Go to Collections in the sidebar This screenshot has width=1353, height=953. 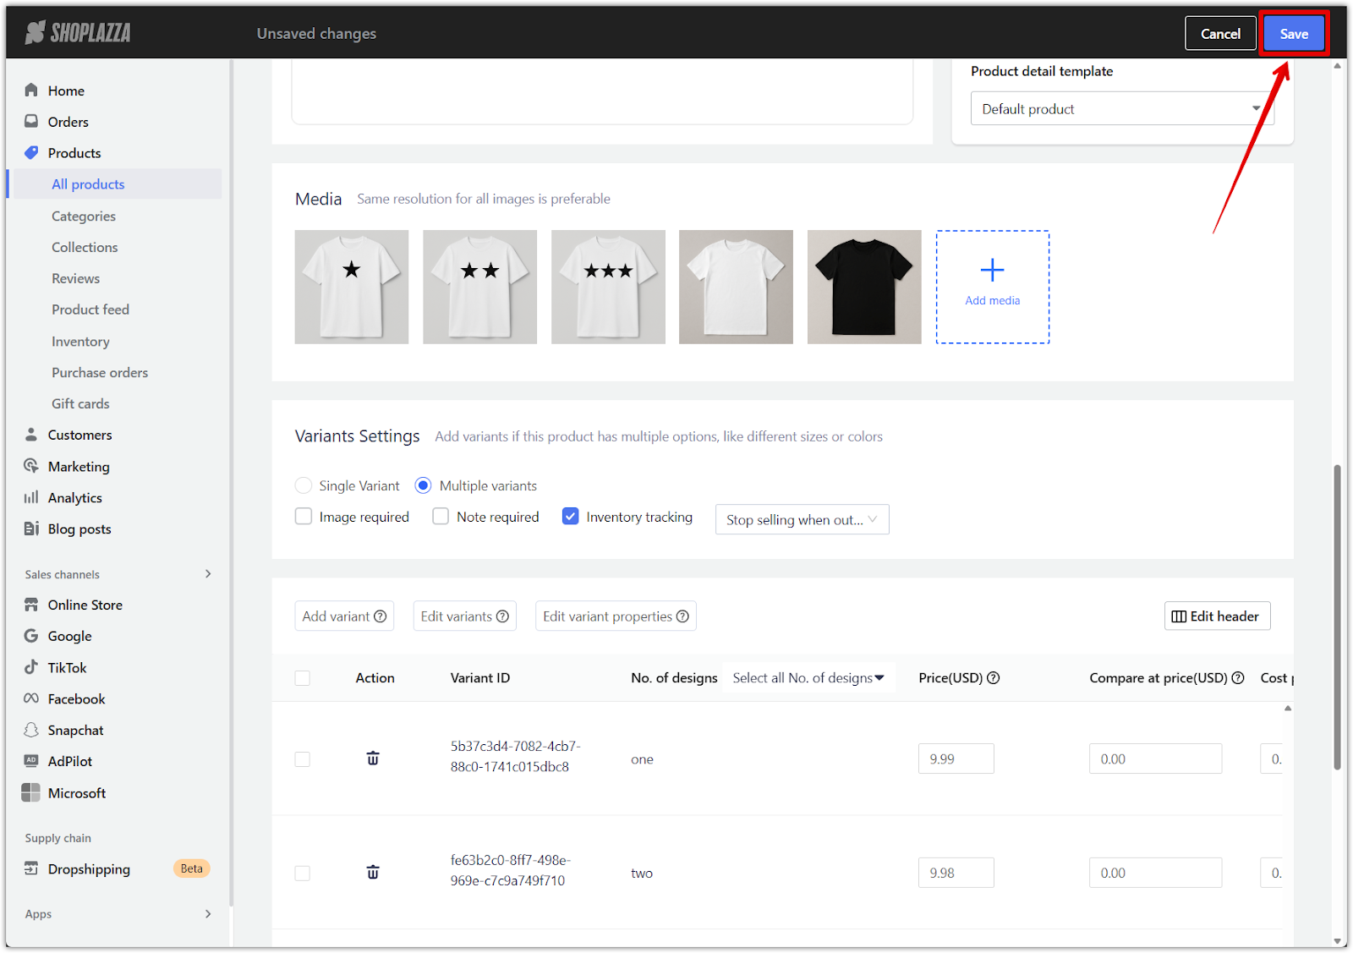point(85,247)
